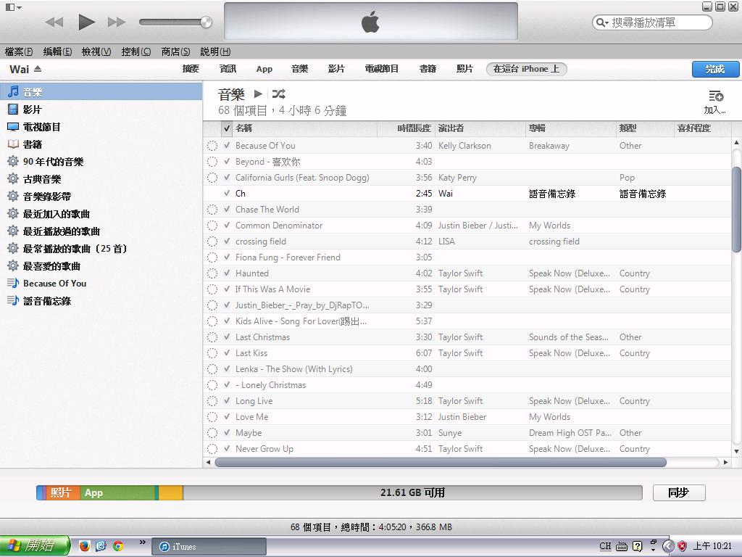Open the search magnifier dropdown
The height and width of the screenshot is (557, 742).
tap(601, 22)
